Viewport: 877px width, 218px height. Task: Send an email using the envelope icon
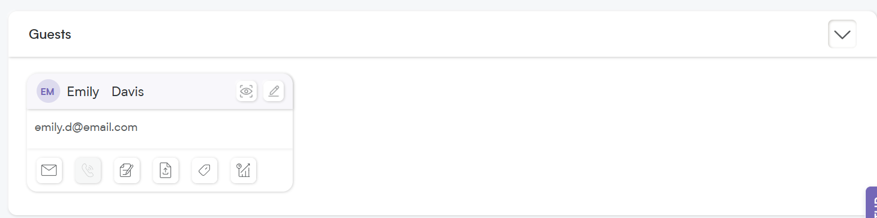[x=49, y=170]
